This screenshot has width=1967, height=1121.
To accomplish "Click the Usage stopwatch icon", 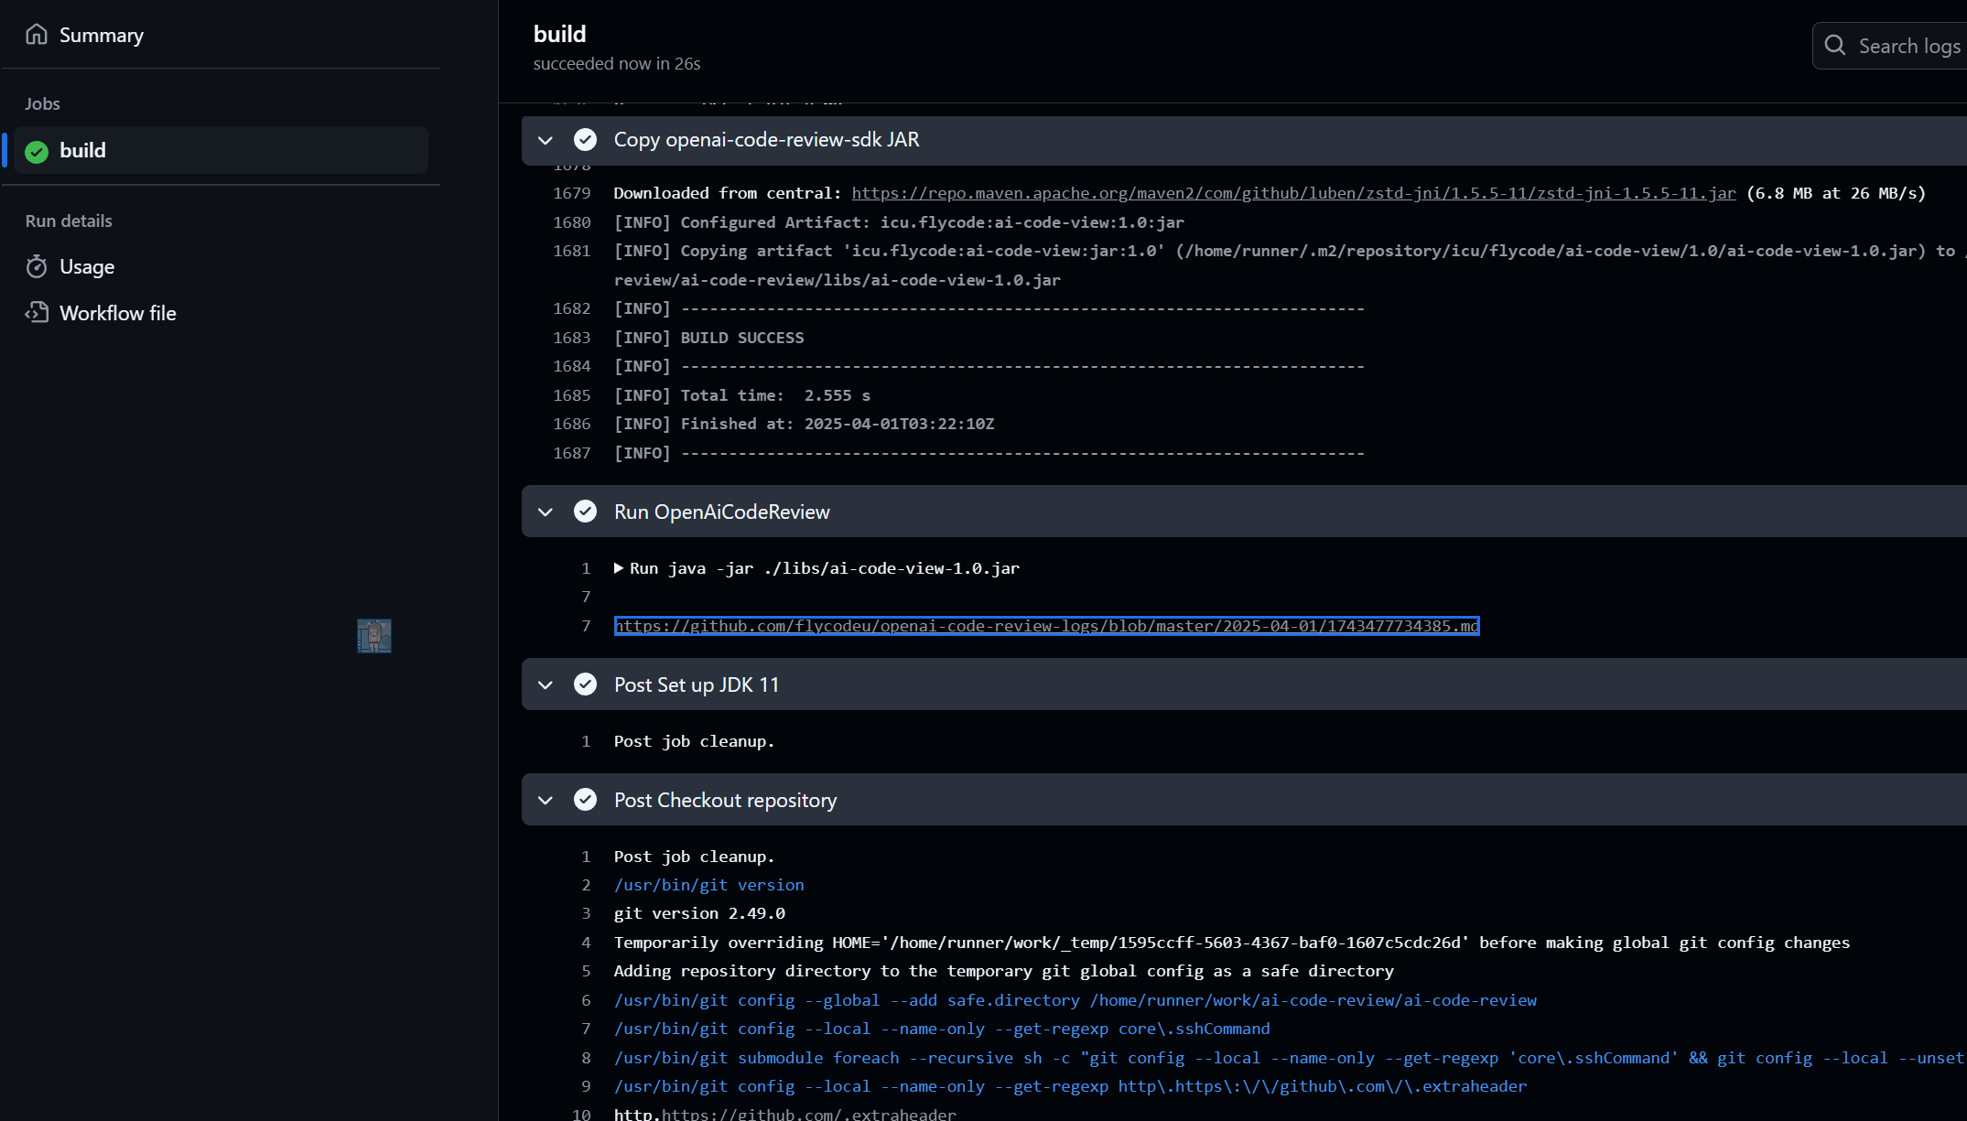I will (x=37, y=266).
